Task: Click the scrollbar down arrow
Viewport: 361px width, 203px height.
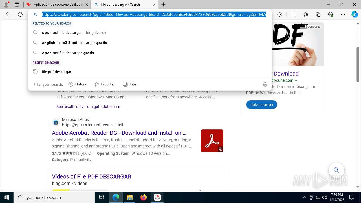Action: pyautogui.click(x=358, y=187)
